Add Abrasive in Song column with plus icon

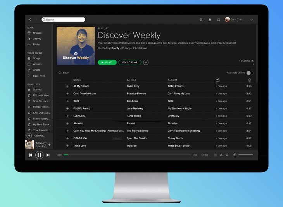[x=67, y=123]
